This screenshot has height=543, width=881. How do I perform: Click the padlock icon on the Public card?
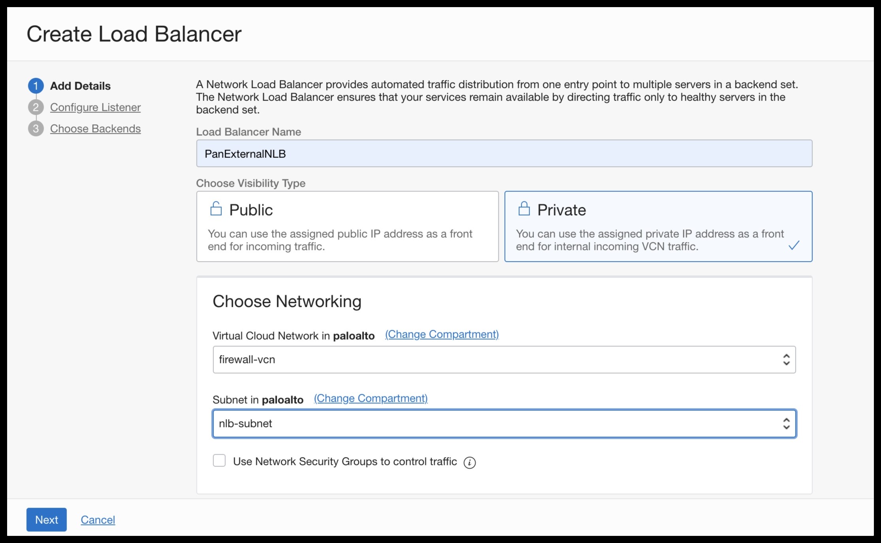click(216, 209)
